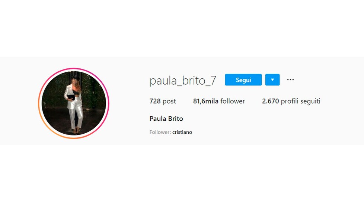Open the 81,6mila follower list

pos(219,101)
